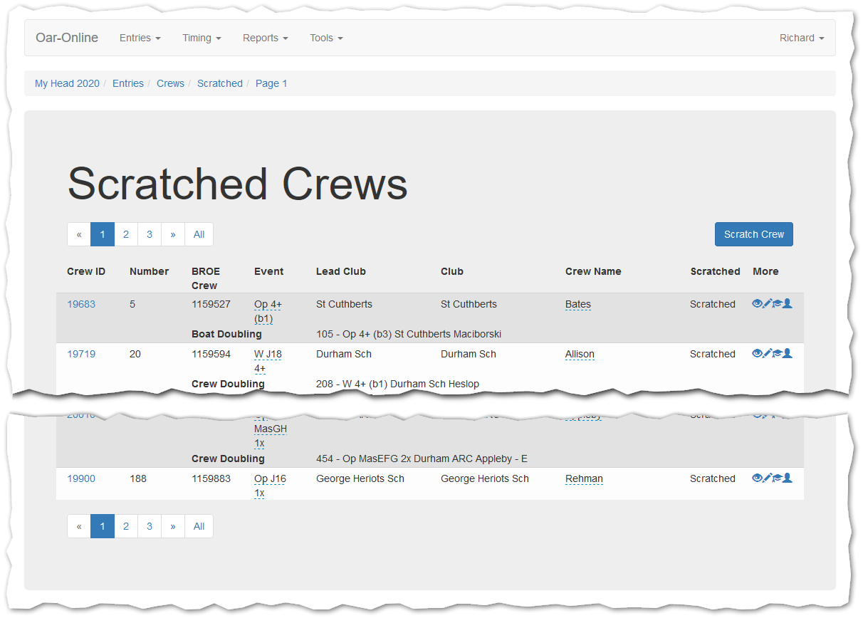Click the graduation cap icon for crew 19719
This screenshot has height=618, width=863.
(x=777, y=354)
